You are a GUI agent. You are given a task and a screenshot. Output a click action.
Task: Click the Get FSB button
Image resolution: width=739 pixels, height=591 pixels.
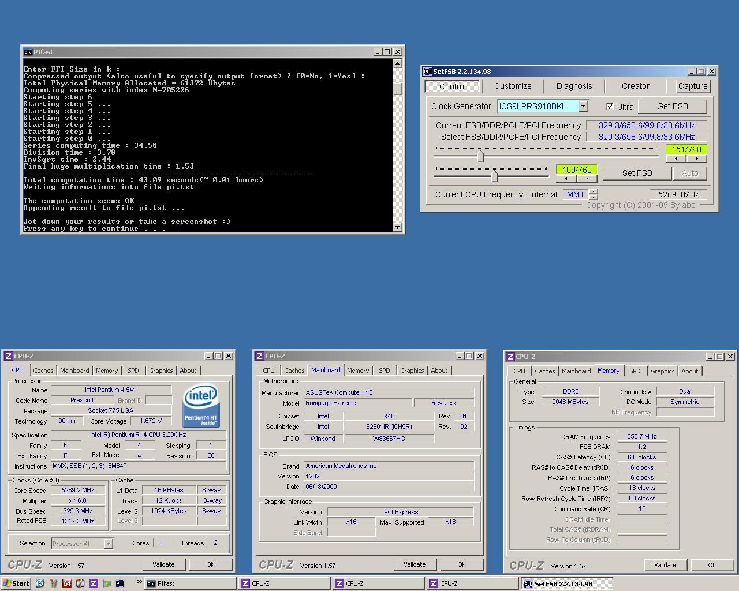[x=673, y=106]
